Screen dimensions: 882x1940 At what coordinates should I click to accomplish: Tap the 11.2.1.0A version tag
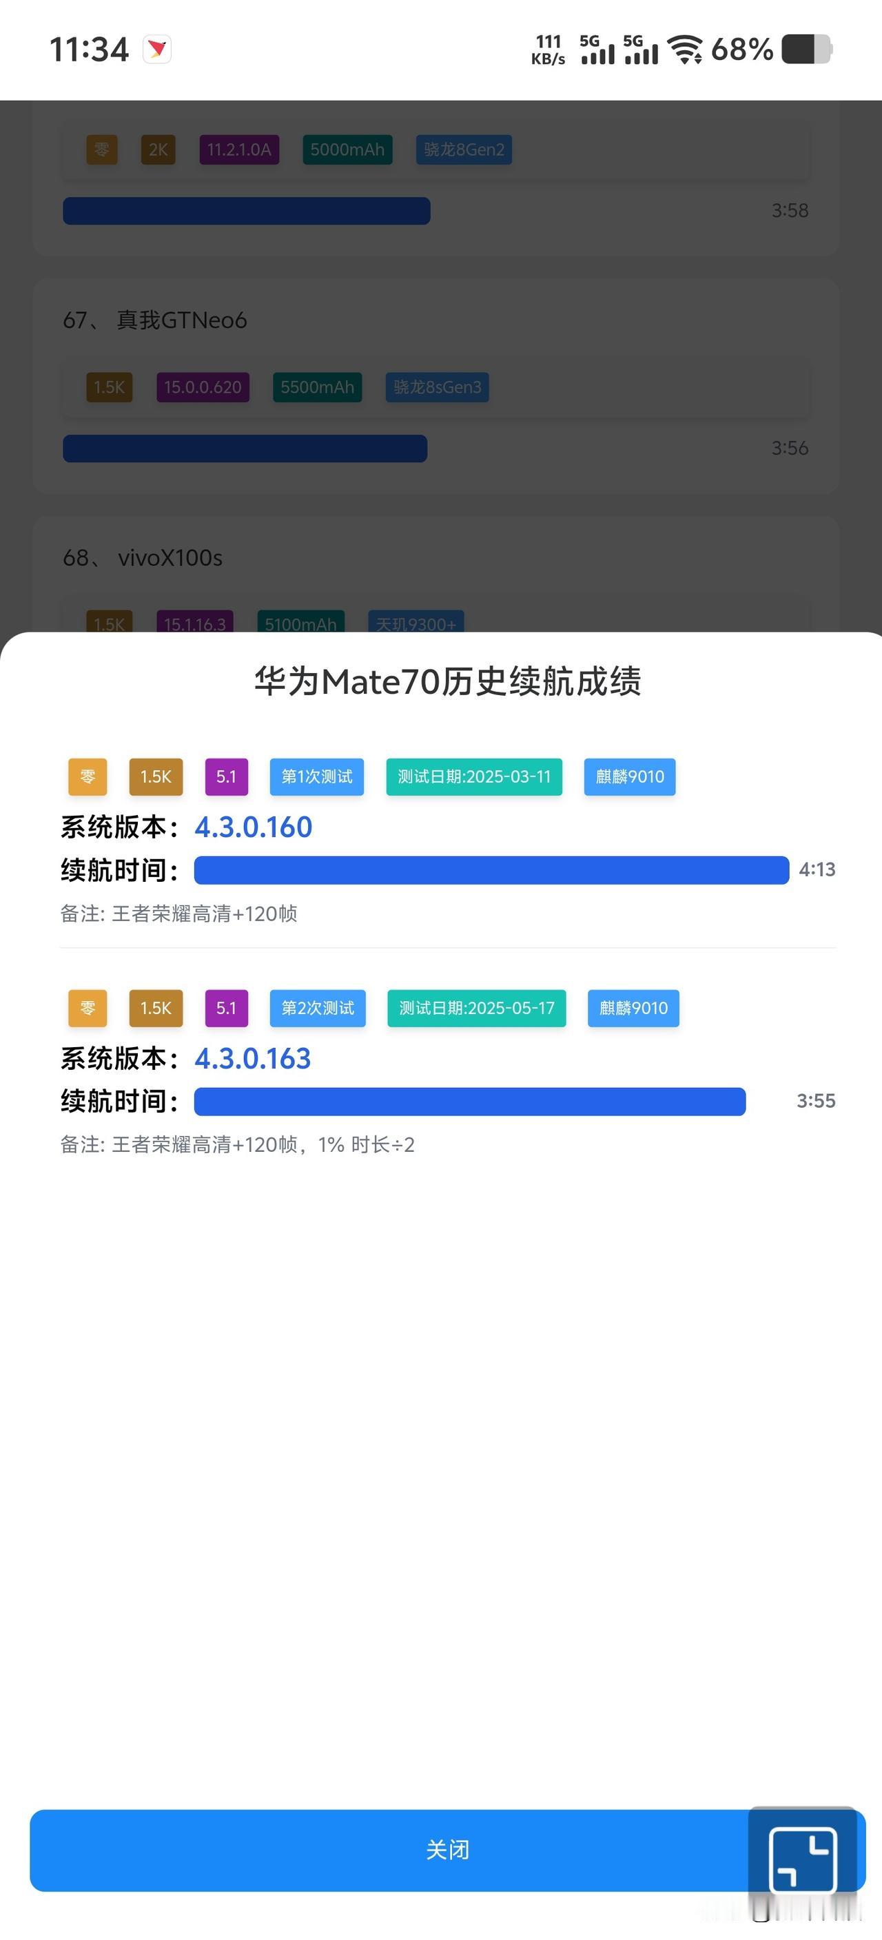coord(239,149)
